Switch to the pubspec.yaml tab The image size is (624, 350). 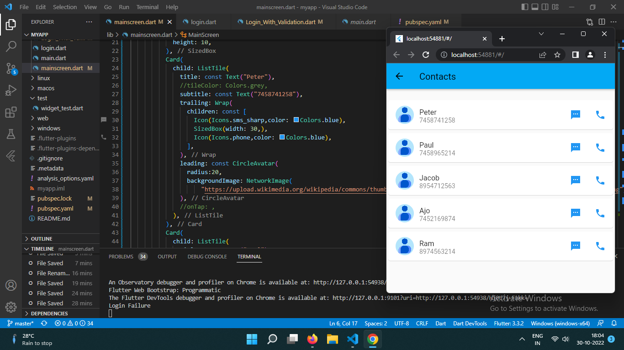pyautogui.click(x=424, y=21)
